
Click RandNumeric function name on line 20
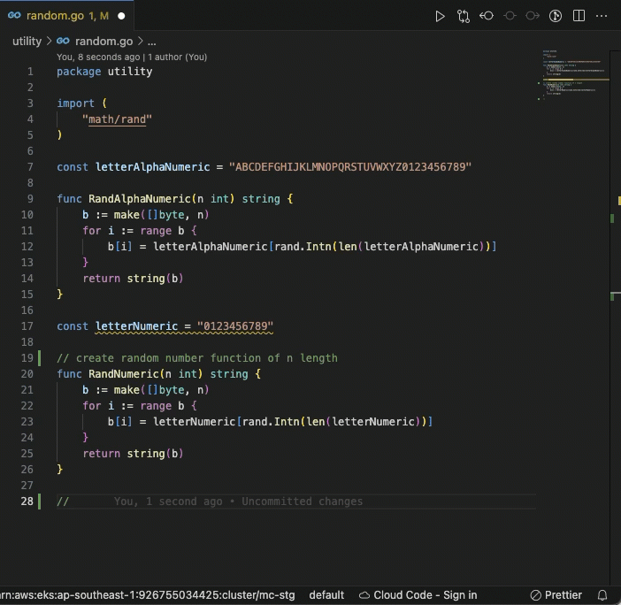124,374
